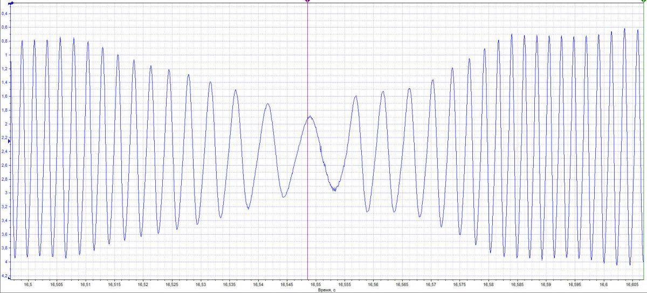Click the 1 value on vertical axis

[x=6, y=54]
